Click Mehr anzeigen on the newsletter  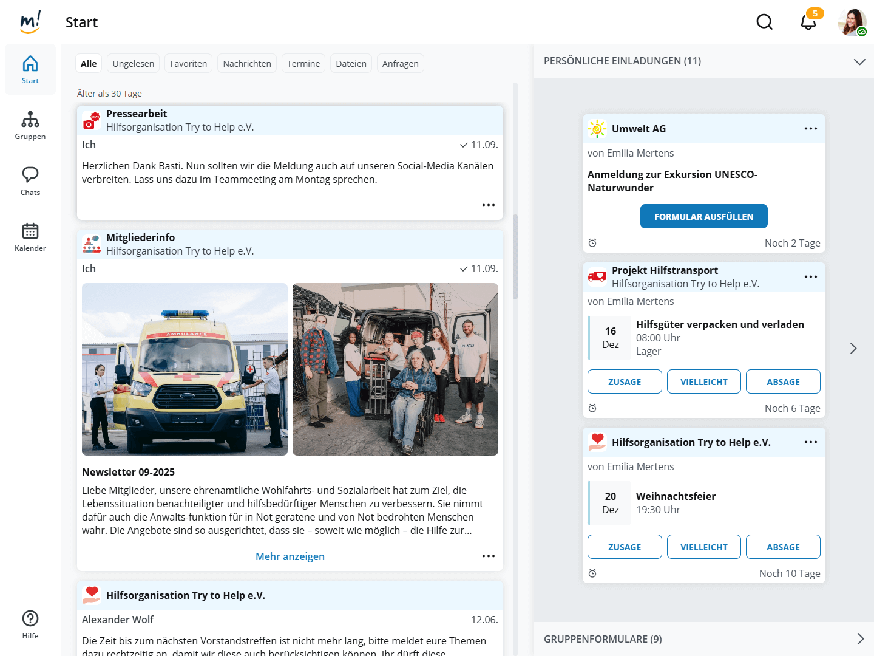(x=290, y=556)
